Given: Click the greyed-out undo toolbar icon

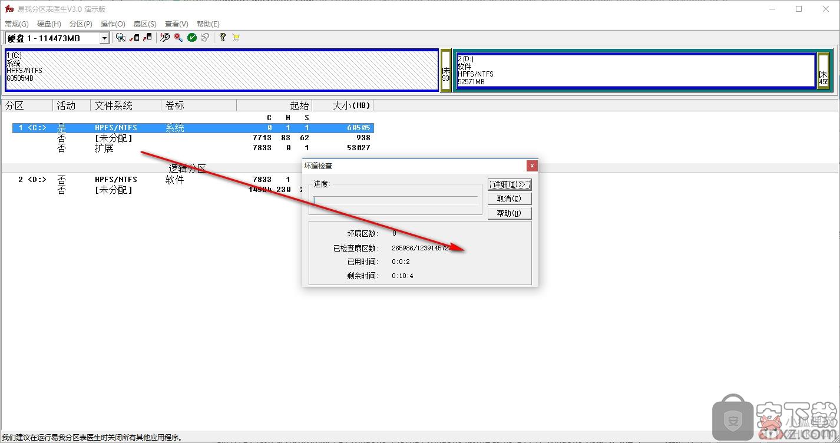Looking at the screenshot, I should [x=205, y=38].
